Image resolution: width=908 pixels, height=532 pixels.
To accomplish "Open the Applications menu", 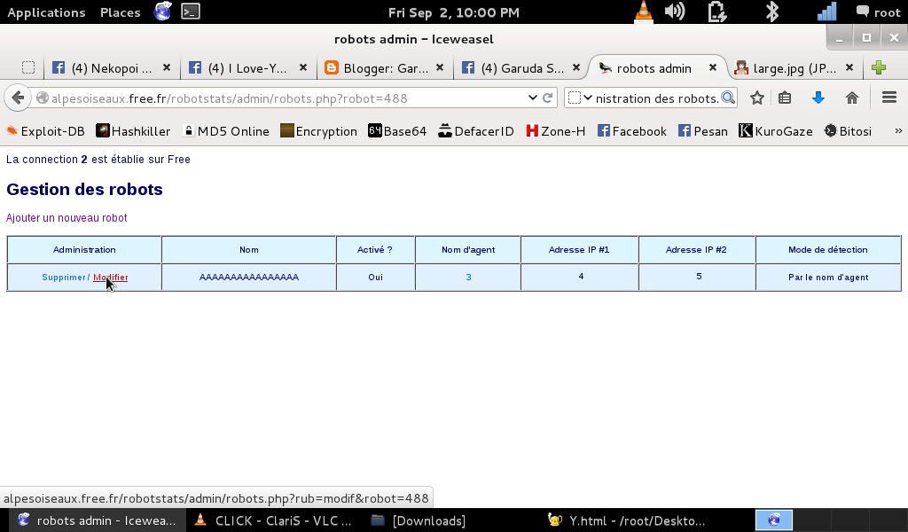I will coord(46,12).
